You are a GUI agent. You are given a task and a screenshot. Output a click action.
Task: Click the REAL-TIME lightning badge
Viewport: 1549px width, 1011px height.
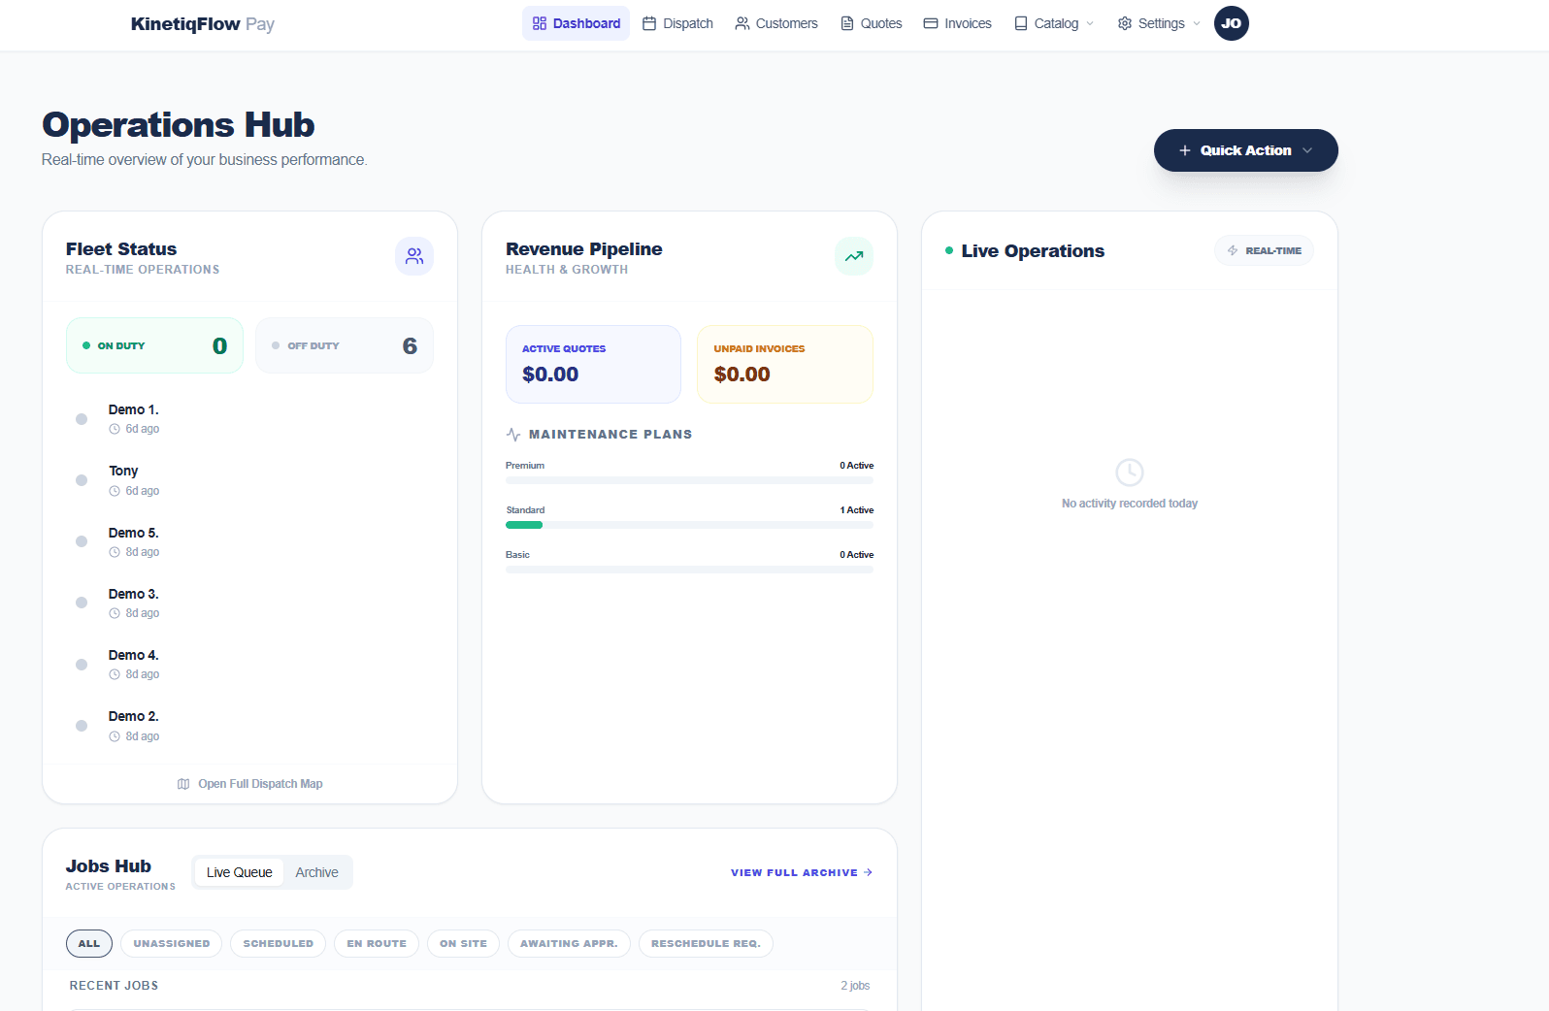[x=1264, y=250]
